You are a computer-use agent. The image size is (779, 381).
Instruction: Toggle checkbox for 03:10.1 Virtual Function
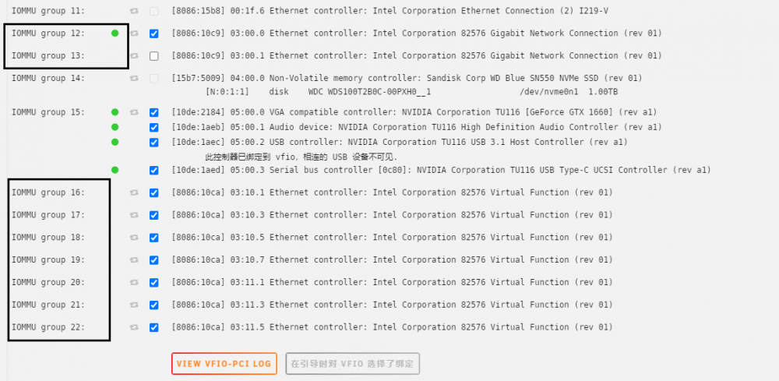(x=154, y=192)
